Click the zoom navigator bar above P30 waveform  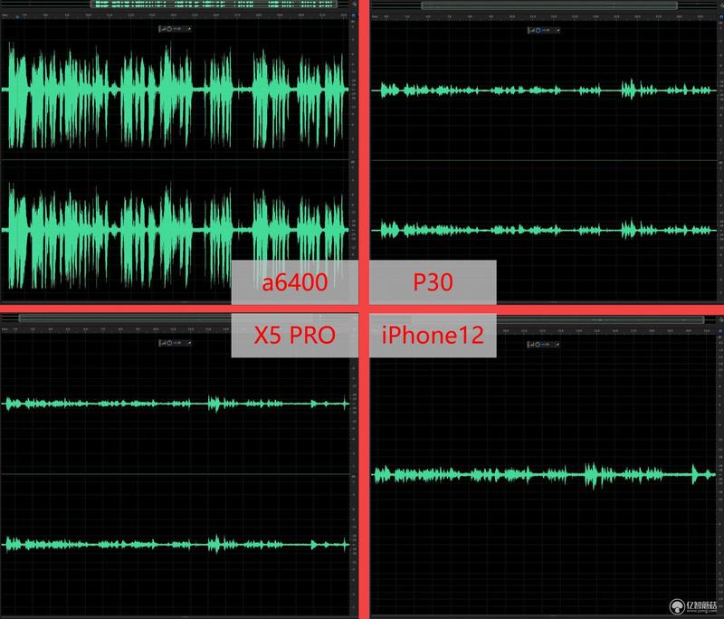click(549, 5)
